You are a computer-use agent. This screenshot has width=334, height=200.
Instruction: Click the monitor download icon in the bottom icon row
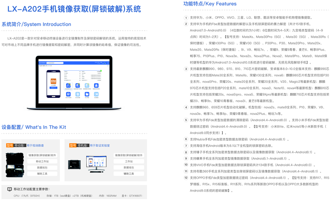(68, 94)
